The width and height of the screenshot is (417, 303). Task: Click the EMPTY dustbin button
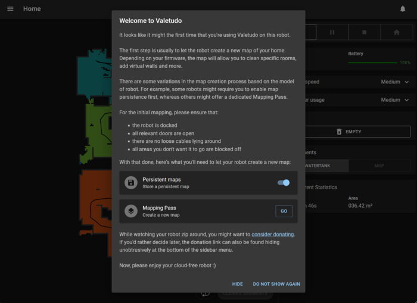[x=357, y=132]
